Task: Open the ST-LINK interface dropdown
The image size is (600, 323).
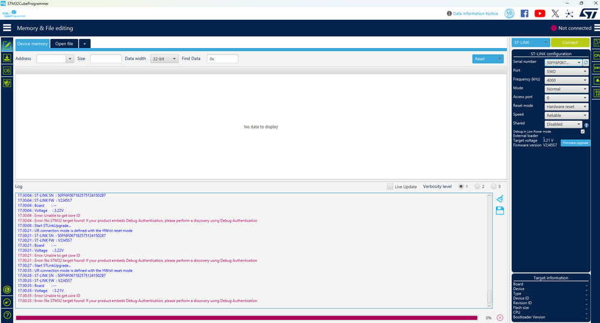Action: coord(530,43)
